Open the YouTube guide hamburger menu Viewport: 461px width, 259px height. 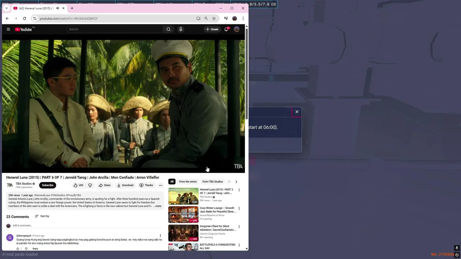coord(8,29)
